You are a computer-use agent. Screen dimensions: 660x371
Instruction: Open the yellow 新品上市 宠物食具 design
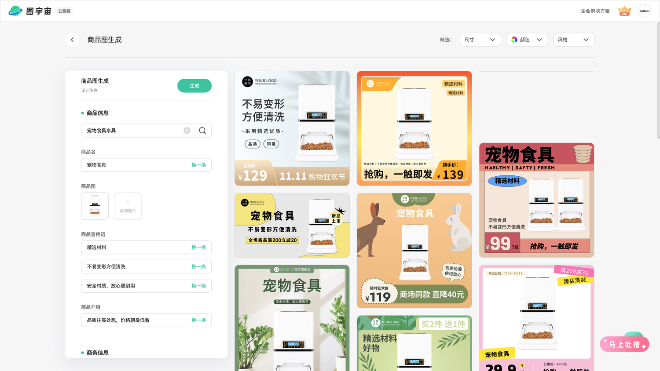pos(292,226)
